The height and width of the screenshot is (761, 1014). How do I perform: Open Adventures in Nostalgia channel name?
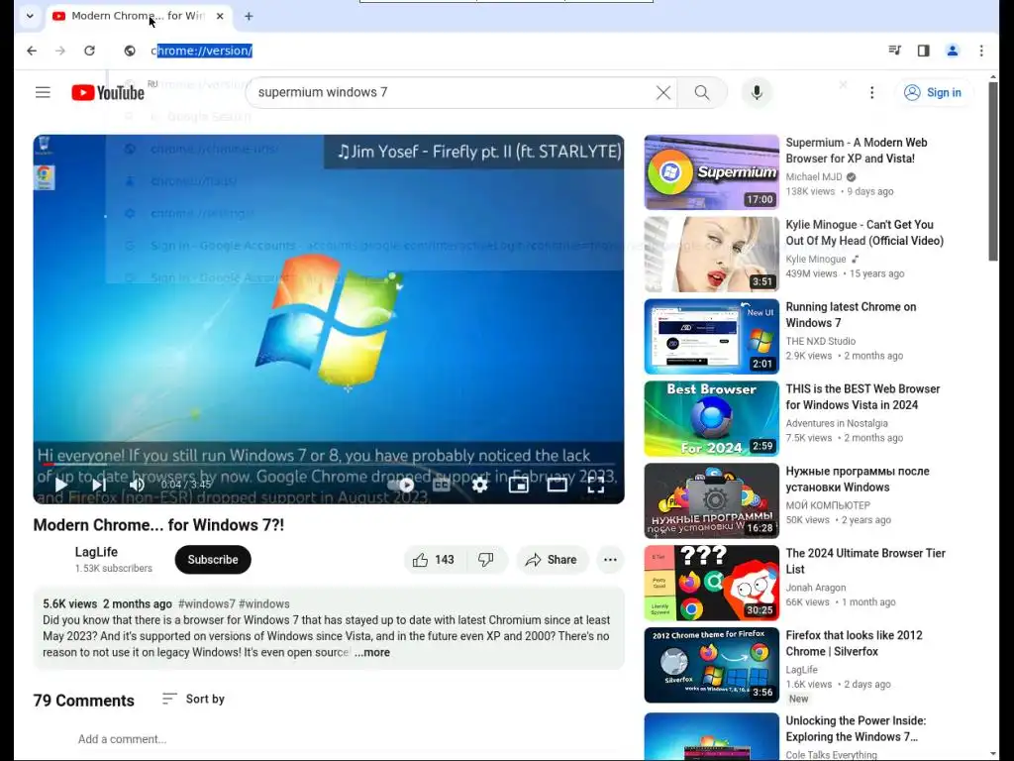pos(837,423)
